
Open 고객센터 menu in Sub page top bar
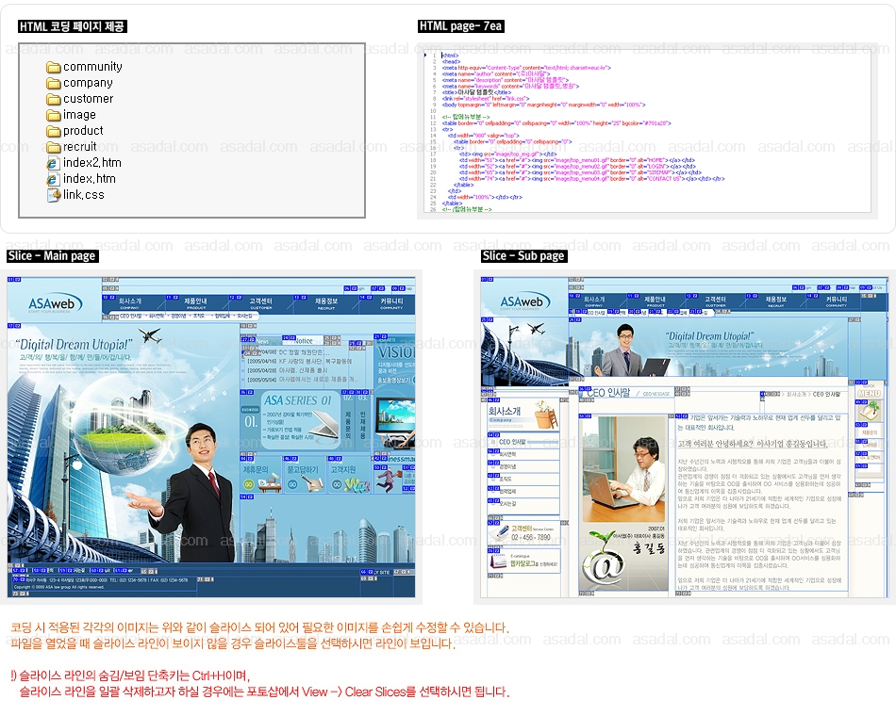click(716, 301)
